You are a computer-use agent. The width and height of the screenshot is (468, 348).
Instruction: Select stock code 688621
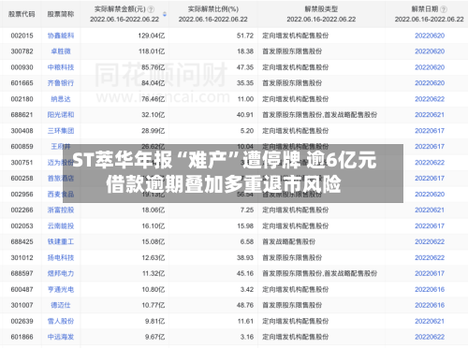pos(22,115)
